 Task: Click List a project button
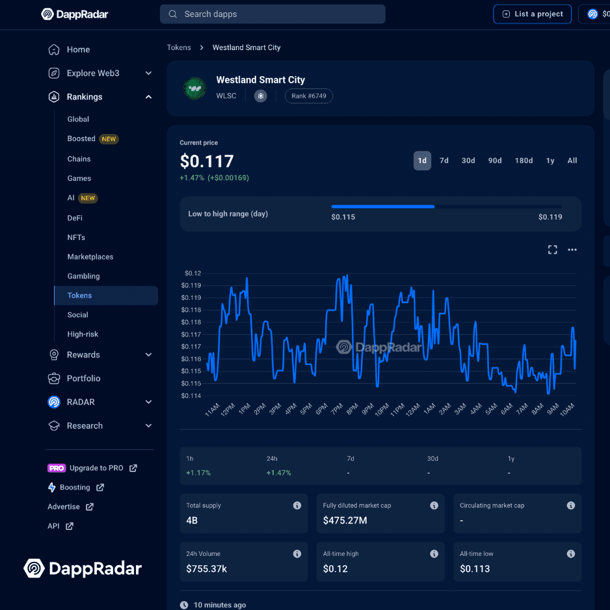click(x=532, y=14)
